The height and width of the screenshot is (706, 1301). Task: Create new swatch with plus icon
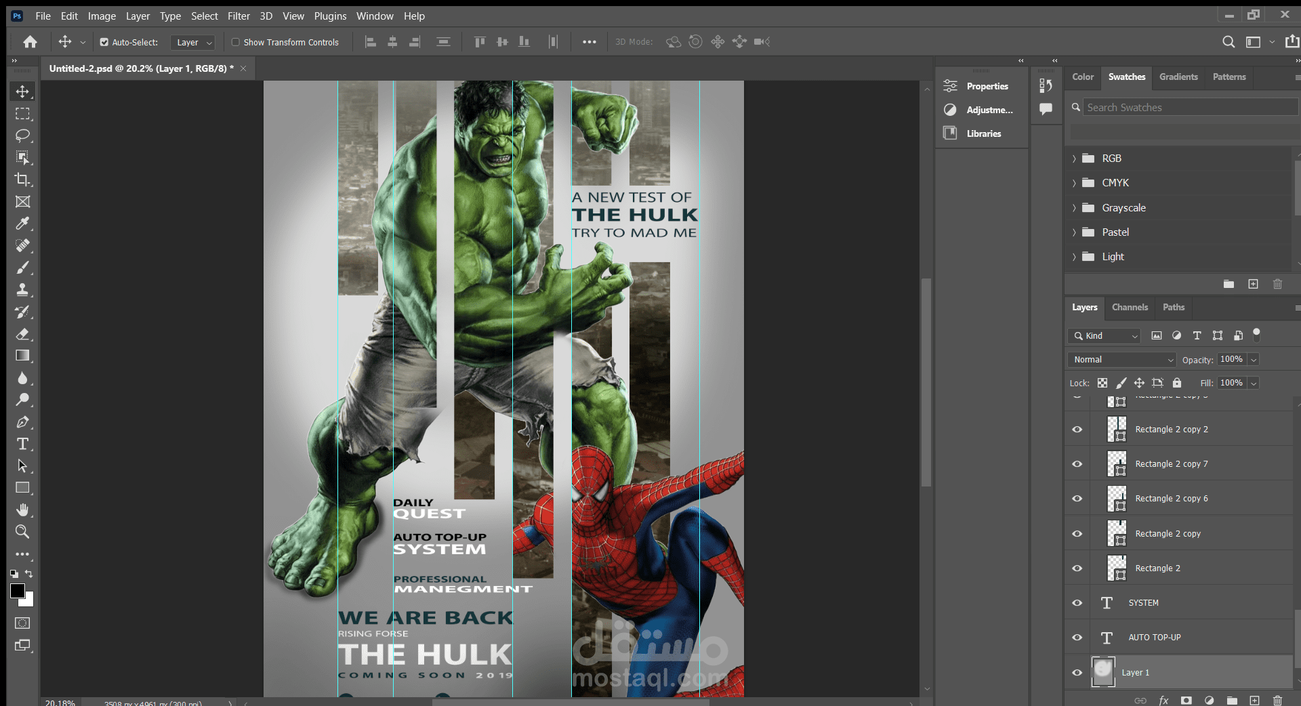(x=1253, y=284)
